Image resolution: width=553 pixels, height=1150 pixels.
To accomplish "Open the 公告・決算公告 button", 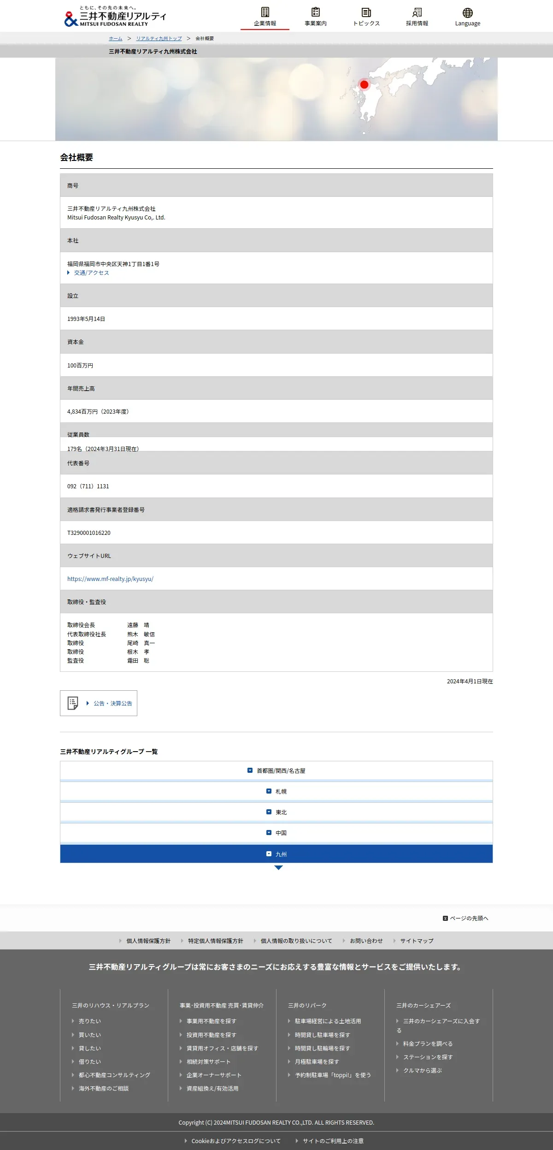I will click(x=99, y=703).
